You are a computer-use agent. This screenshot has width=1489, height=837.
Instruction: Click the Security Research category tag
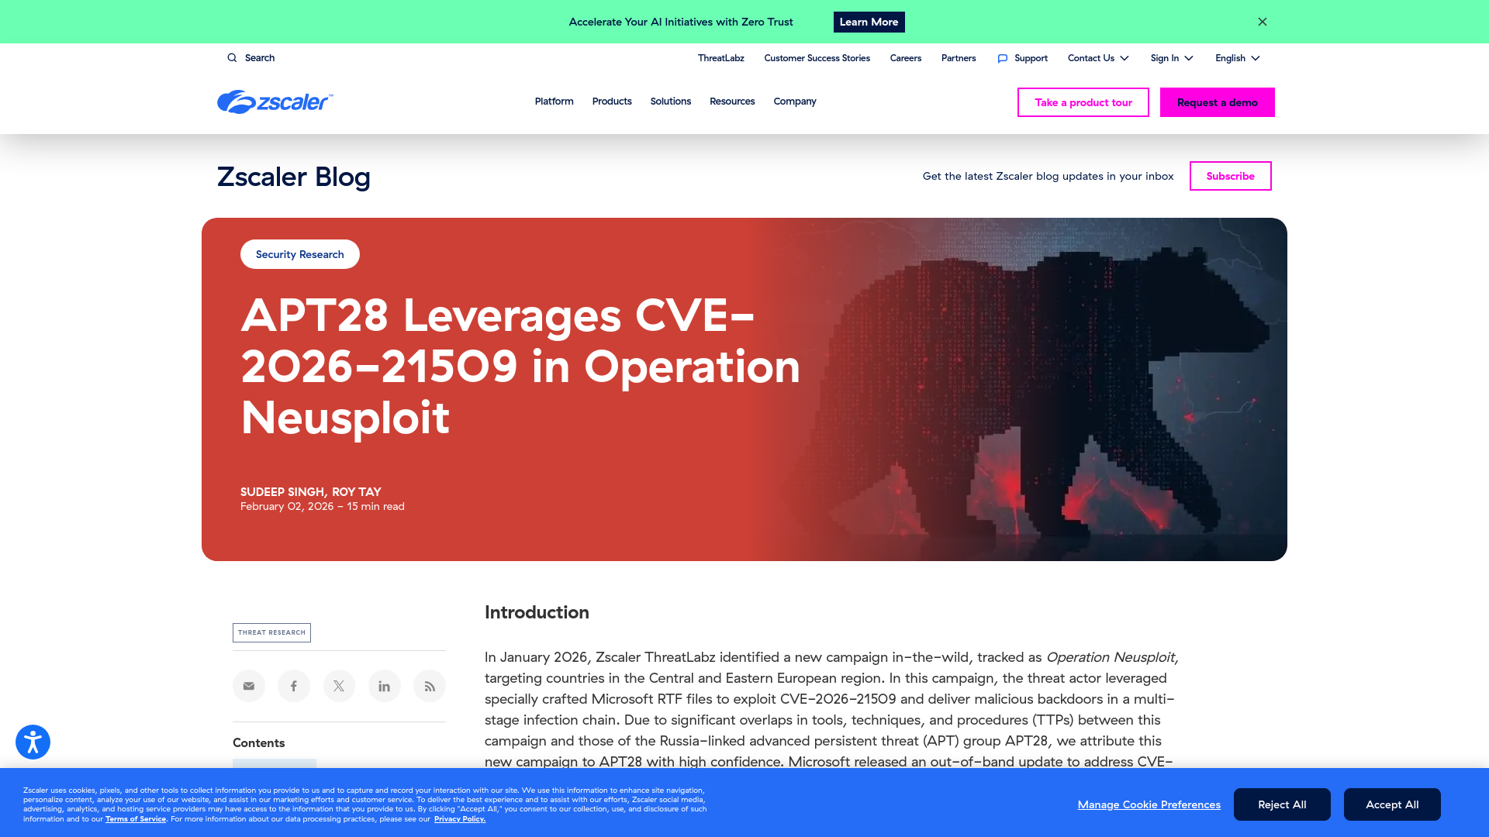coord(299,253)
